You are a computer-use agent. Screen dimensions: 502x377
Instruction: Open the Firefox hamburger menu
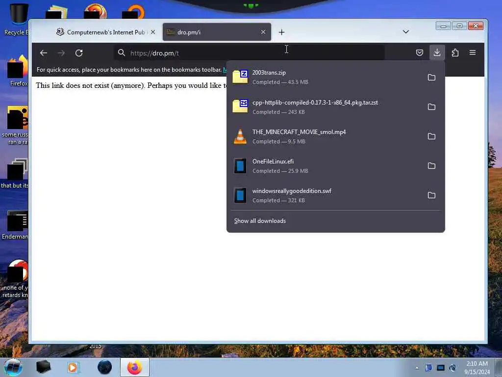click(473, 53)
